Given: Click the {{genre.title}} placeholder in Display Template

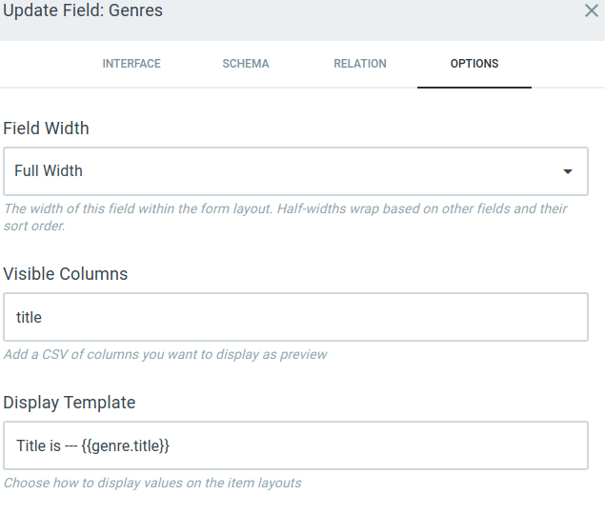Looking at the screenshot, I should pyautogui.click(x=126, y=445).
